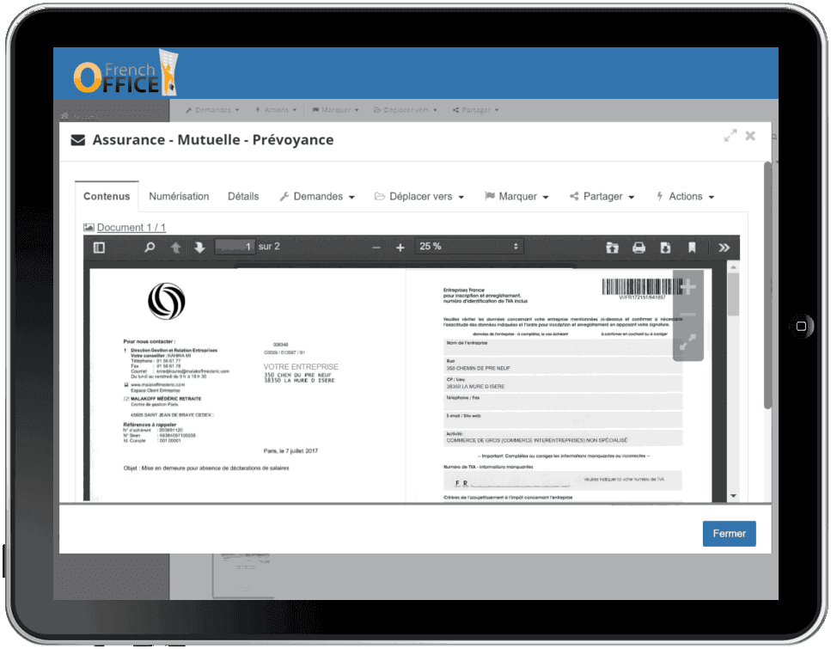
Task: Go to next page with down arrow
Action: tap(199, 248)
